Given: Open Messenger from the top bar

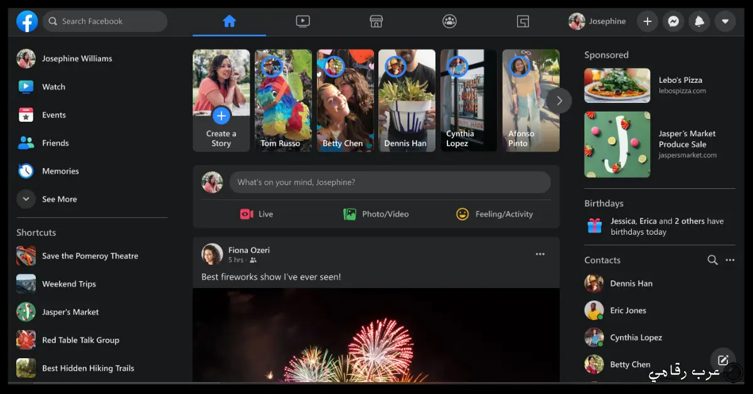Looking at the screenshot, I should (x=673, y=21).
